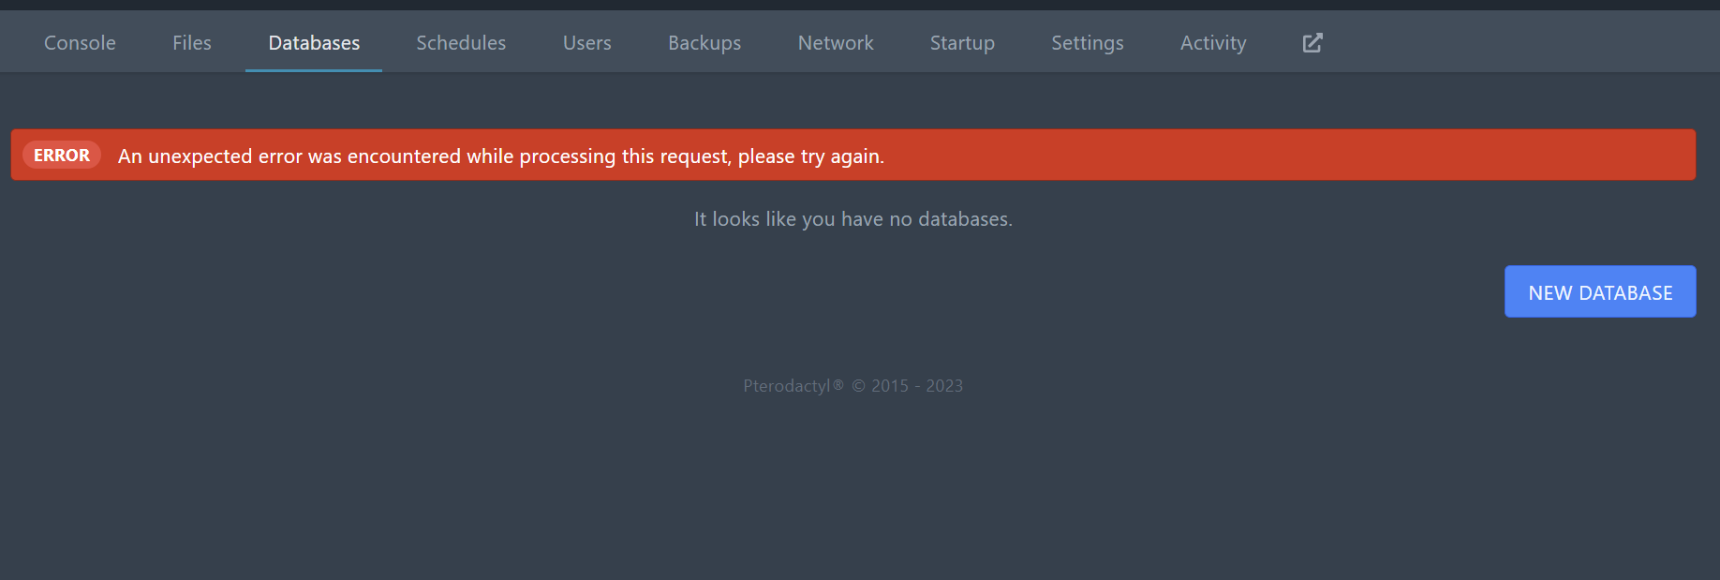Go to the Settings tab

(1087, 42)
